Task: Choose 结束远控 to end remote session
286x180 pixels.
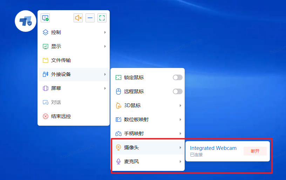Action: coord(74,116)
